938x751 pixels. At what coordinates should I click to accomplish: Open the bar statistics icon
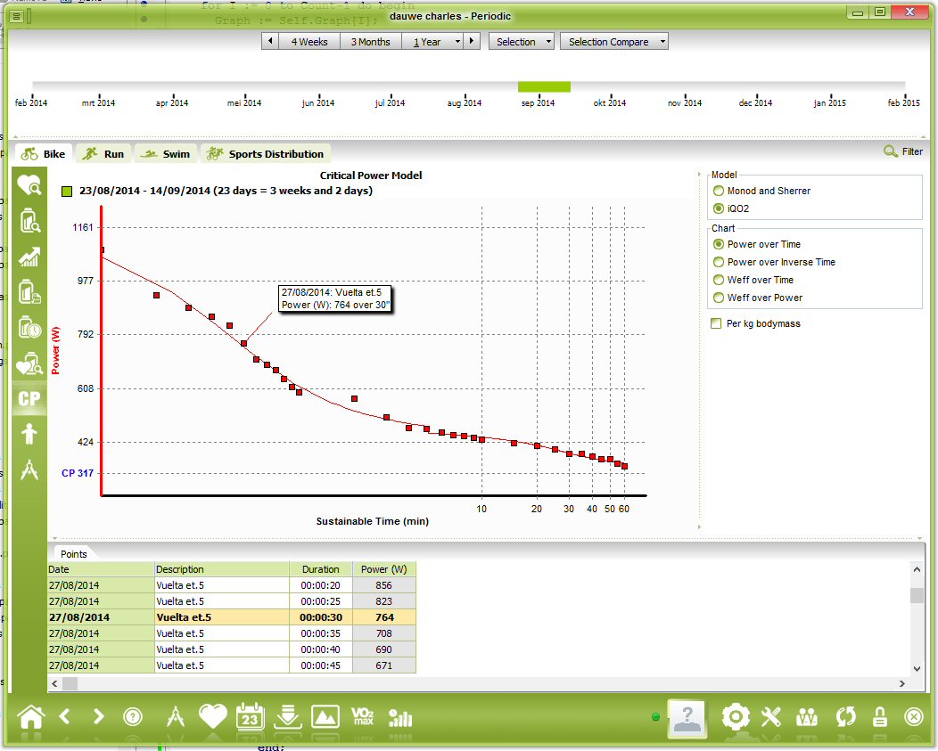[x=399, y=717]
